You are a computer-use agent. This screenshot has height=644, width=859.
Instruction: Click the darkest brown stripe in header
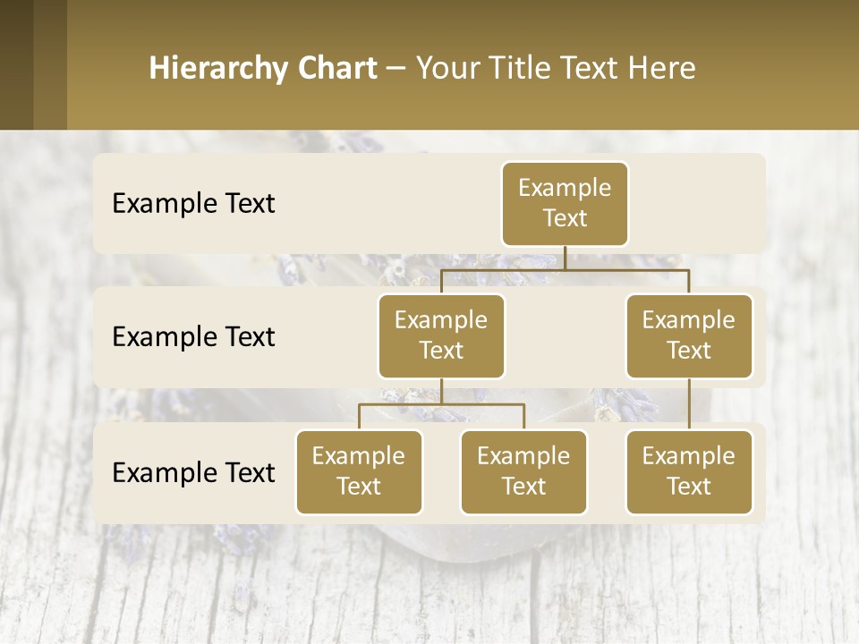coord(16,64)
